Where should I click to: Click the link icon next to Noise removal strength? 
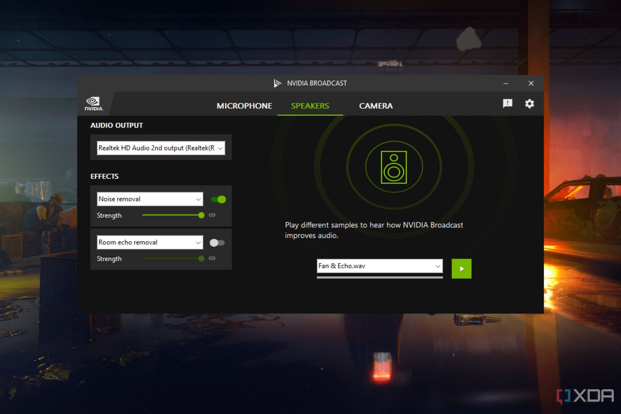click(x=212, y=215)
